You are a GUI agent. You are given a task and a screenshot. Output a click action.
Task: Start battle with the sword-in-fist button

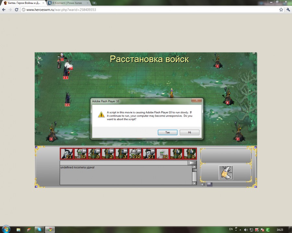point(226,172)
